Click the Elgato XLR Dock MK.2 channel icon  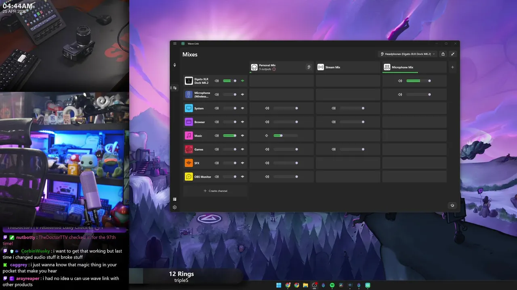click(189, 81)
